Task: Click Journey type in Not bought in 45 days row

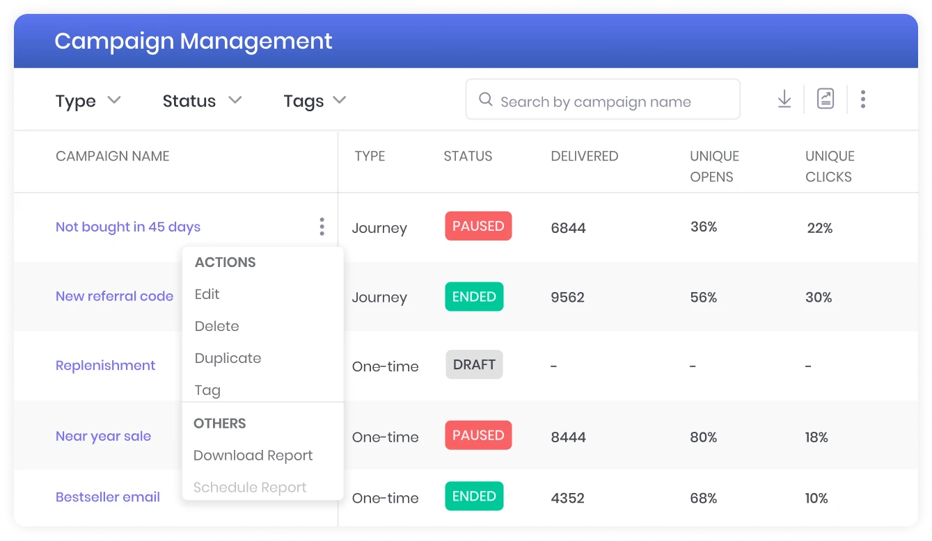Action: tap(379, 229)
